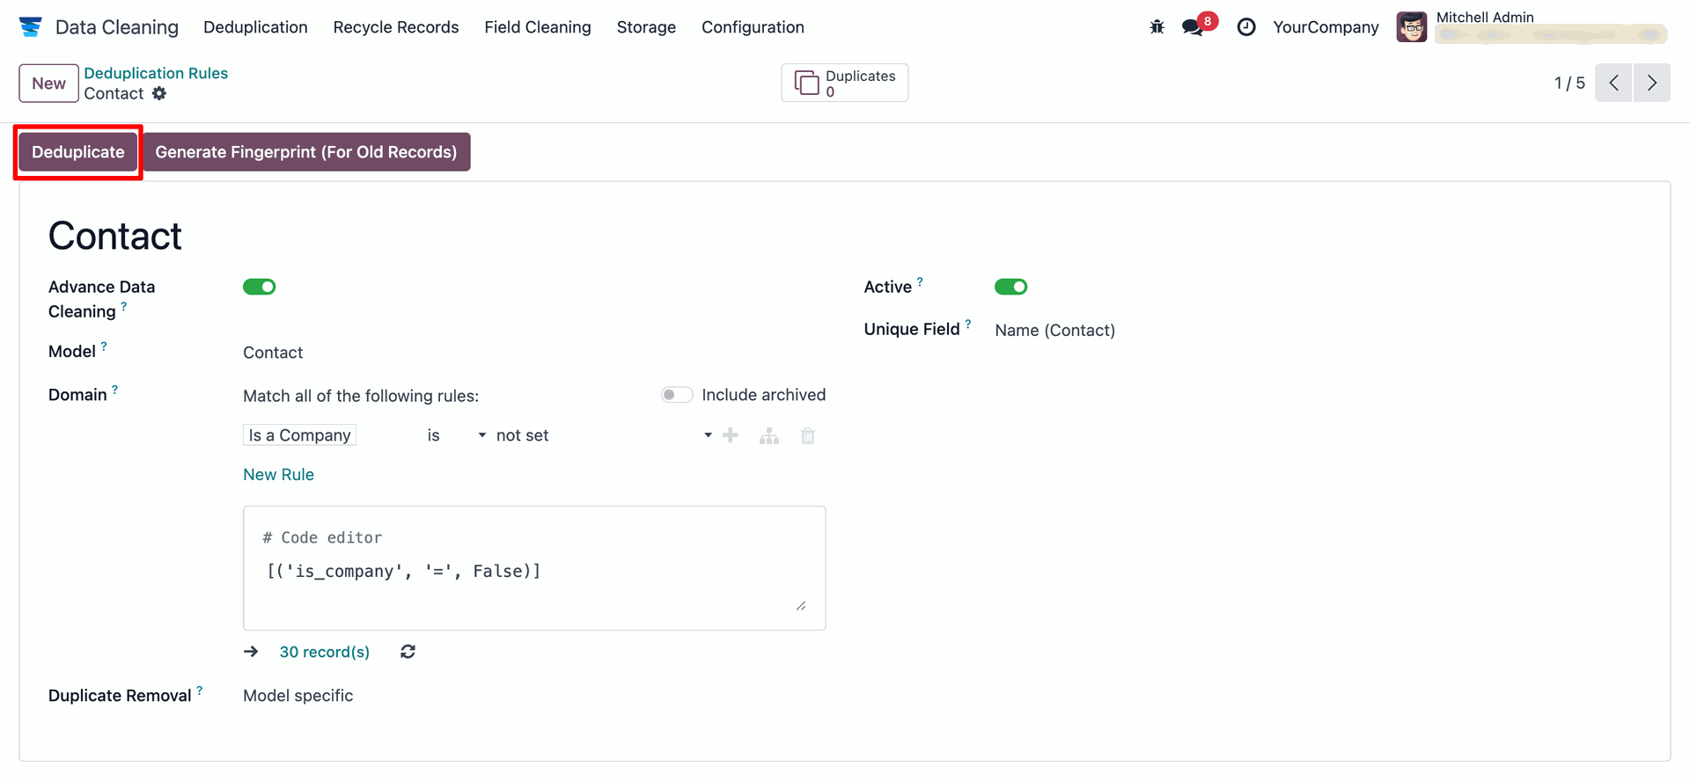Open the Configuration menu
Image resolution: width=1690 pixels, height=781 pixels.
[753, 27]
